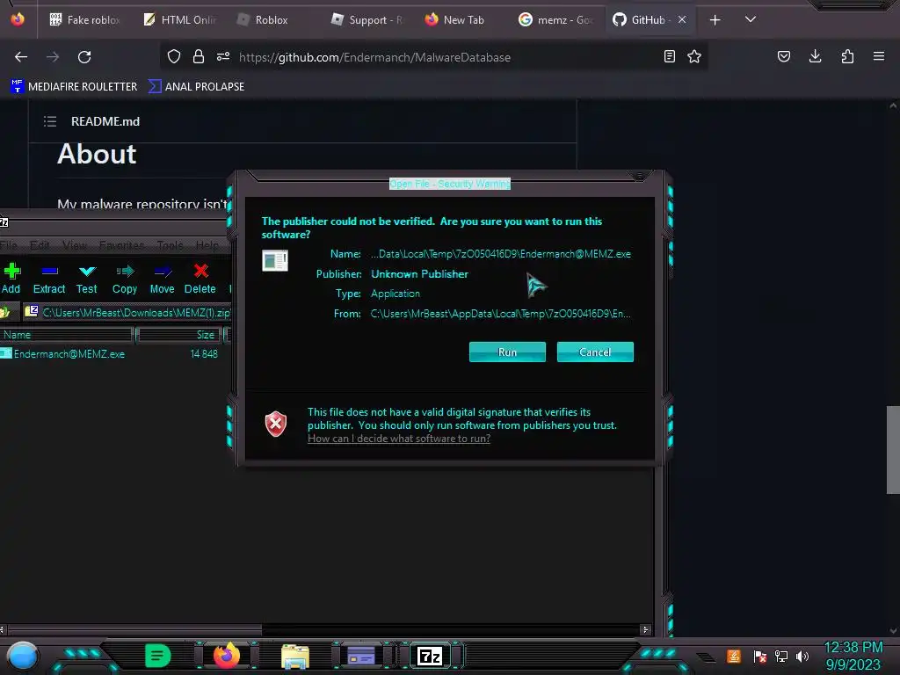Click the Test tool in 7-Zip

pos(87,279)
